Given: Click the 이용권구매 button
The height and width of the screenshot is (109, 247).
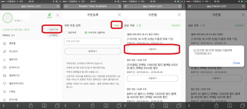Looking at the screenshot, I should tap(53, 30).
